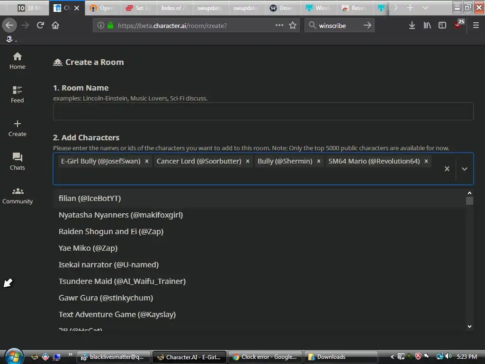The height and width of the screenshot is (364, 485).
Task: Select Tsundere Maid (@AI_Waifu_Trainer)
Action: [x=259, y=282]
